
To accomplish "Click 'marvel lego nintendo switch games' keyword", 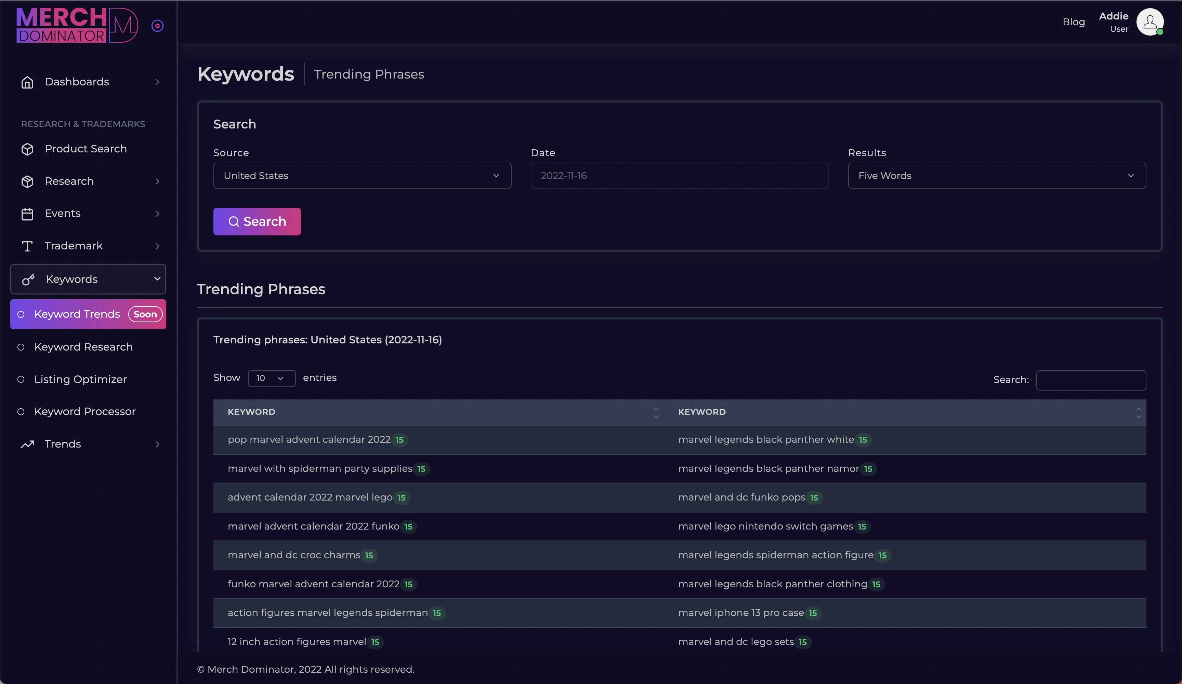I will coord(765,526).
